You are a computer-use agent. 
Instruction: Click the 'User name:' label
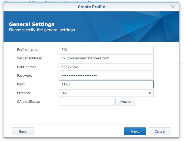point(27,67)
